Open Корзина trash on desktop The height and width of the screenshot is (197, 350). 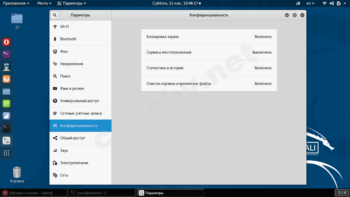[x=17, y=175]
